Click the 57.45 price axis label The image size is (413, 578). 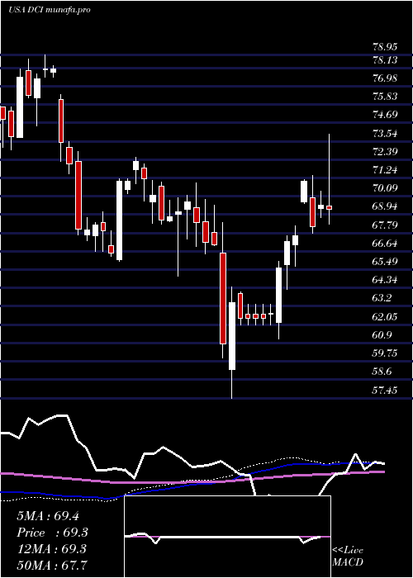[x=386, y=390]
